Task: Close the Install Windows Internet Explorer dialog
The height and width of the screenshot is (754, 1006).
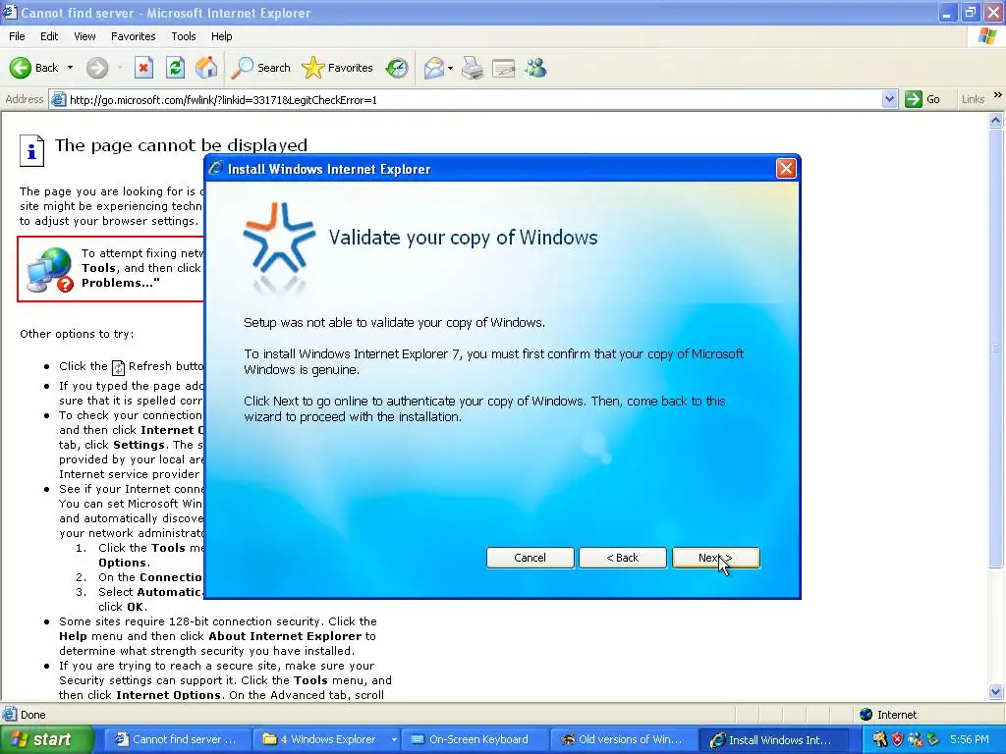Action: pos(786,169)
